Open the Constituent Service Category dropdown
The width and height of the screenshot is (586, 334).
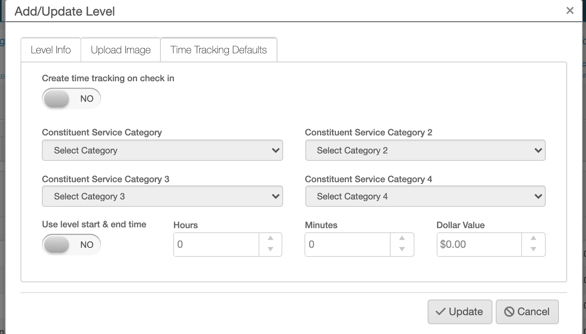tap(162, 151)
